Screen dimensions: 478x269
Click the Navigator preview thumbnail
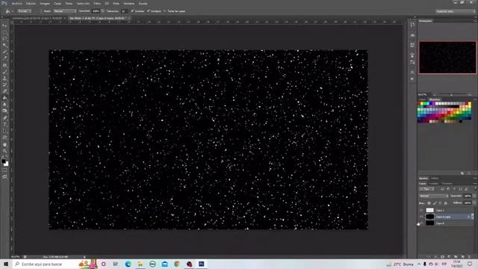(447, 58)
